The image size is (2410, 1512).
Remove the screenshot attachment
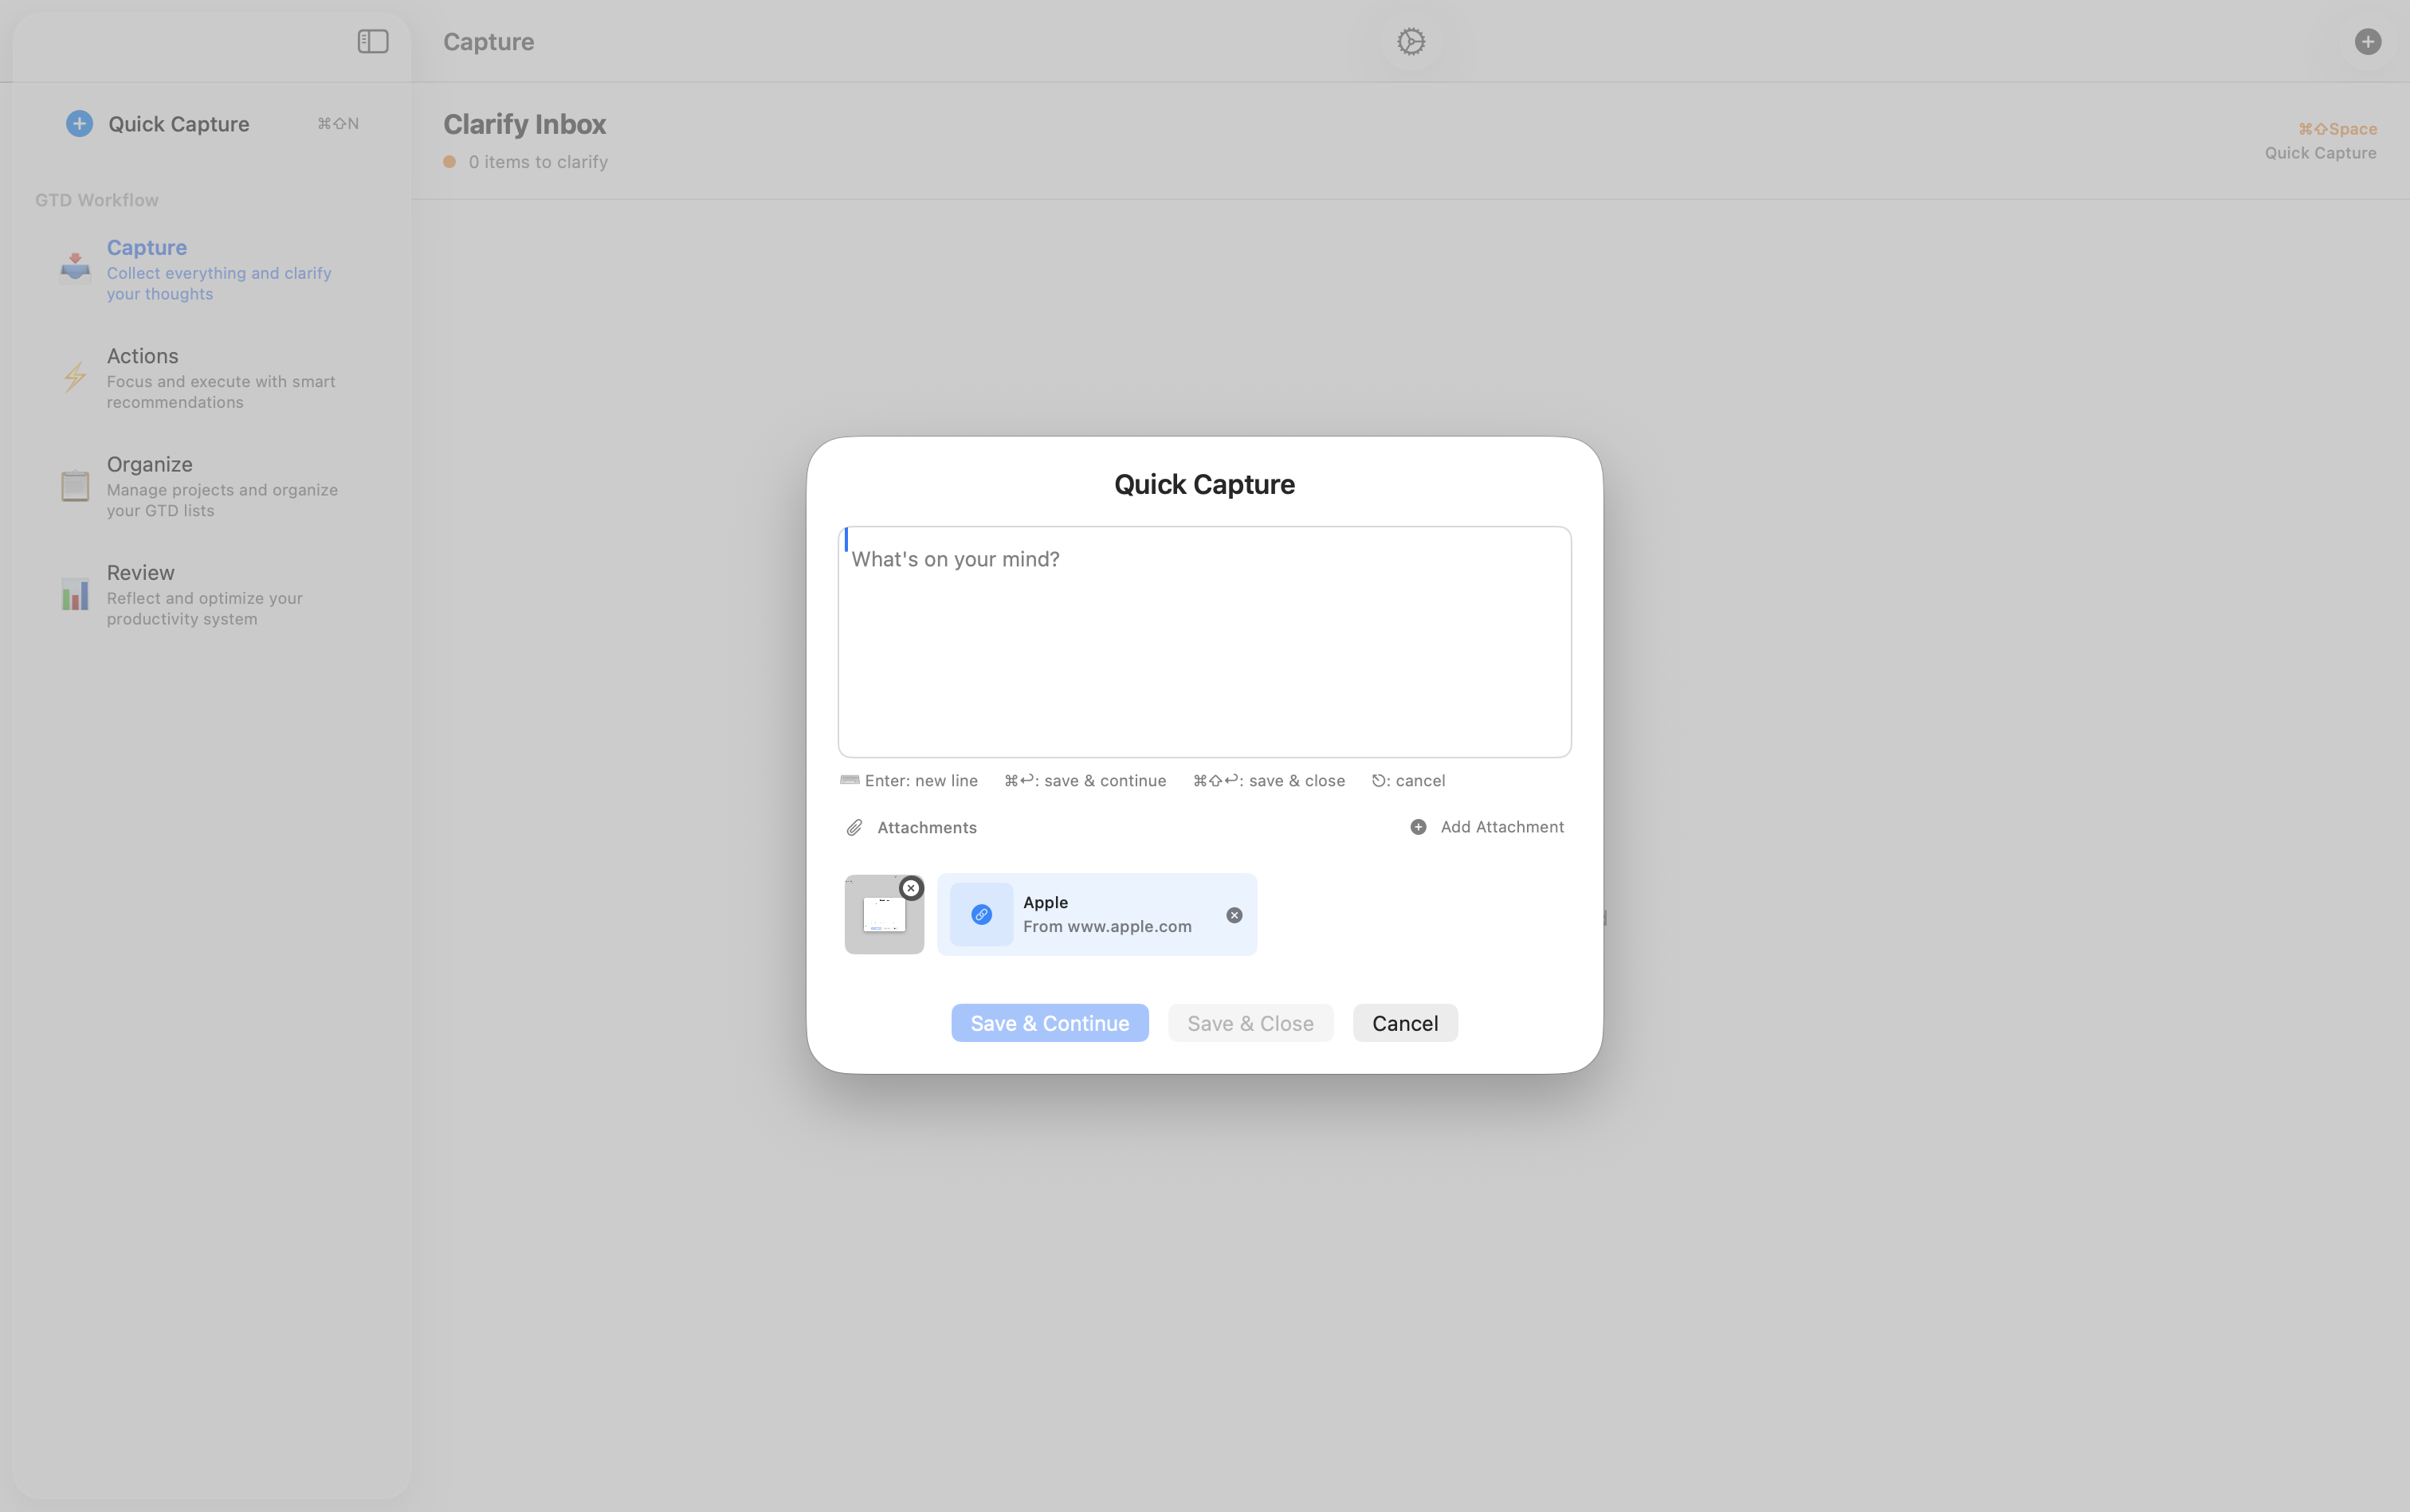pos(910,887)
